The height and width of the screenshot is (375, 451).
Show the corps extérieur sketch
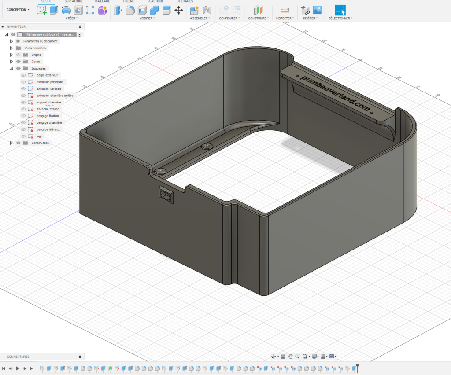click(x=24, y=75)
